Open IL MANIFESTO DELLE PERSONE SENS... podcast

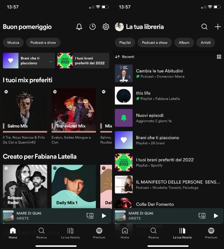tap(168, 184)
